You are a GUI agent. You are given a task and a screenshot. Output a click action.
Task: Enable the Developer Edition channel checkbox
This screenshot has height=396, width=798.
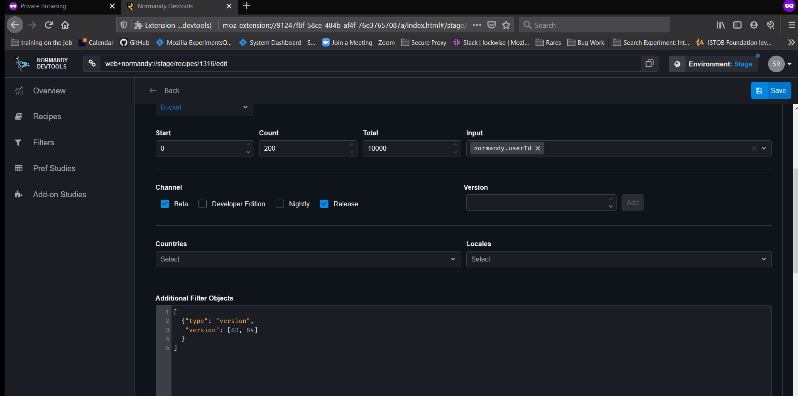203,204
